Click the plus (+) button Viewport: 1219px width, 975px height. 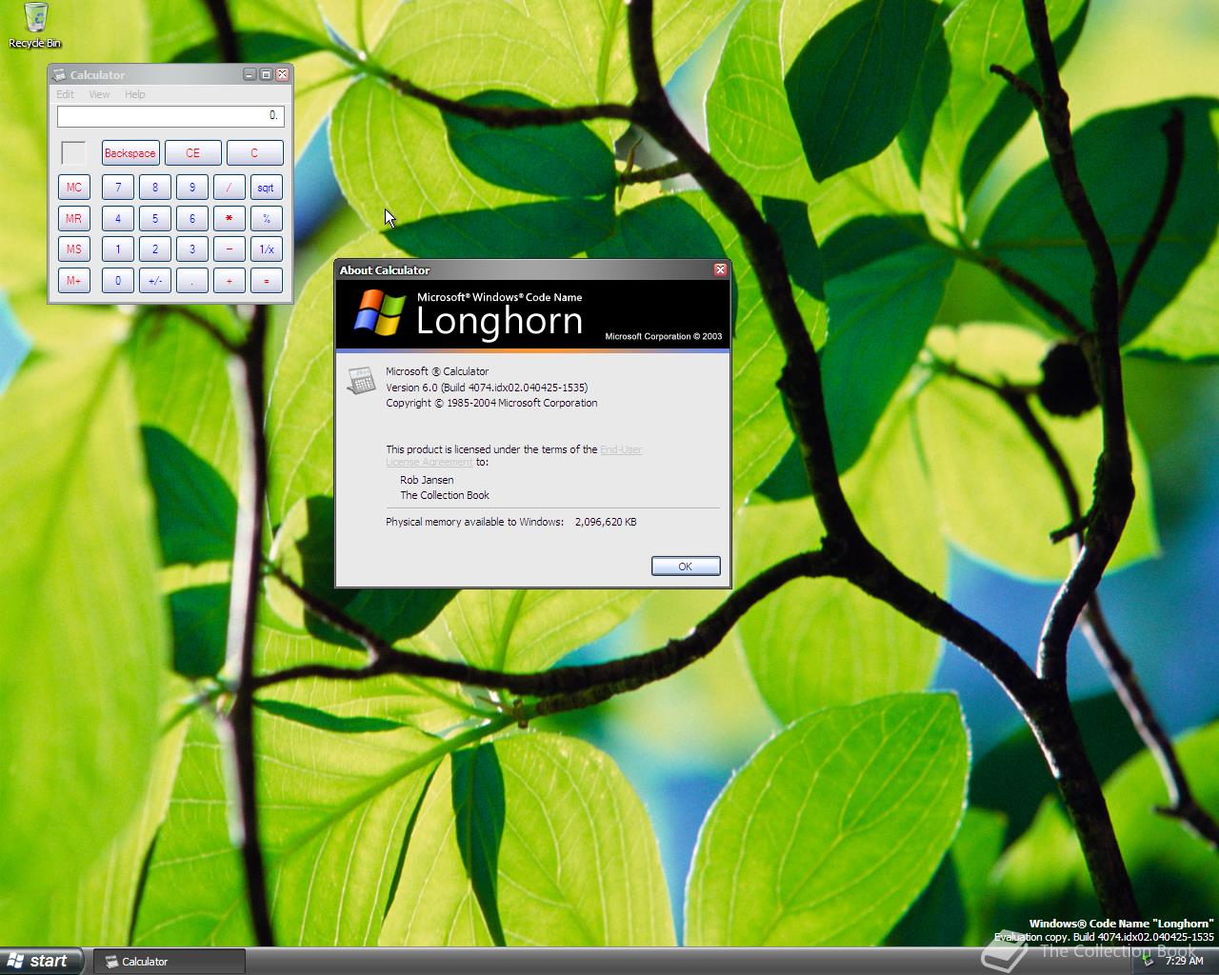[x=230, y=281]
